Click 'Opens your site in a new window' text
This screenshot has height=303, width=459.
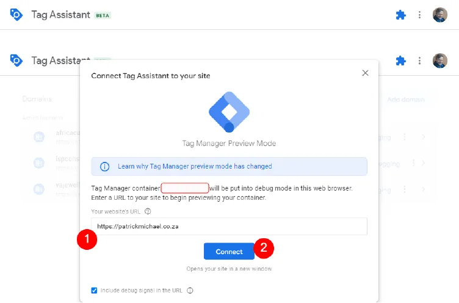(229, 269)
